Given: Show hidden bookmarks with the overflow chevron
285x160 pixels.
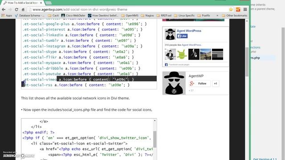Looking at the screenshot, I should 217,16.
